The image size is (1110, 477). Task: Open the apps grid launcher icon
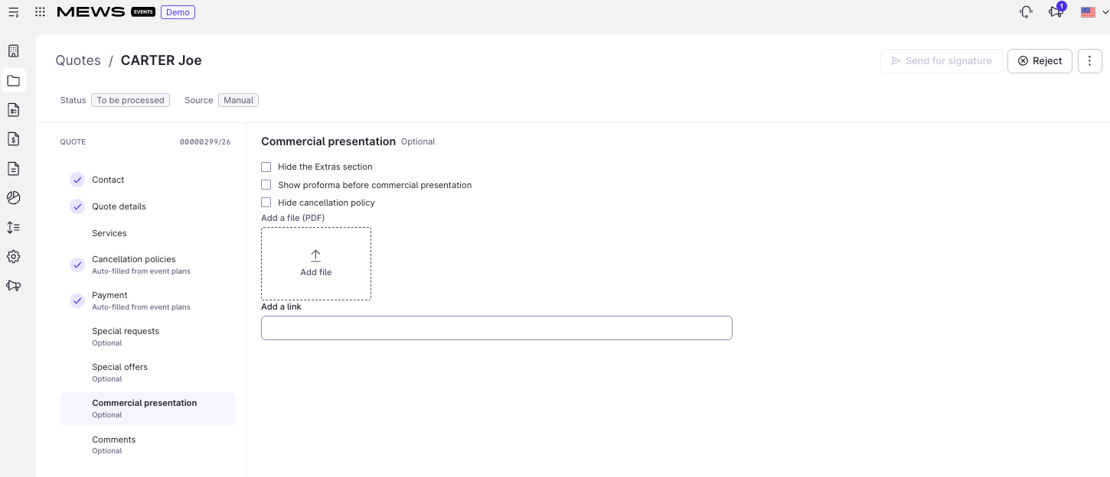tap(40, 12)
